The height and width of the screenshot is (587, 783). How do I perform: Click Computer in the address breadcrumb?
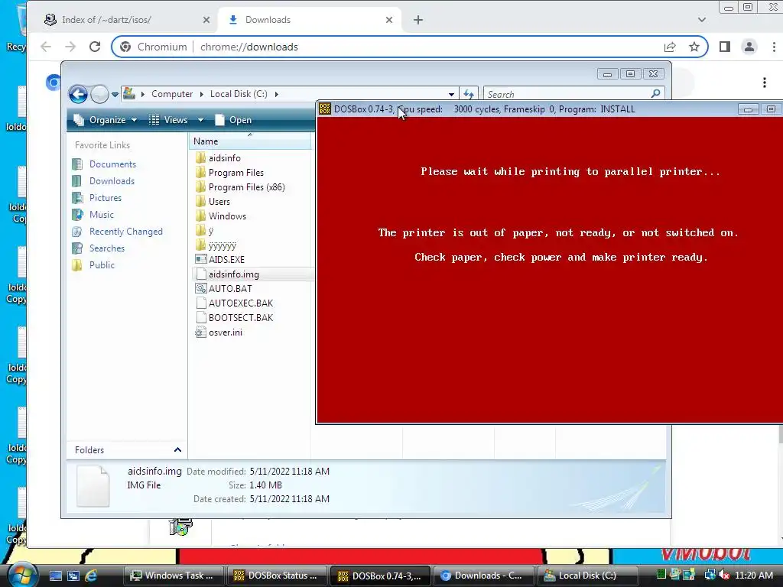172,94
